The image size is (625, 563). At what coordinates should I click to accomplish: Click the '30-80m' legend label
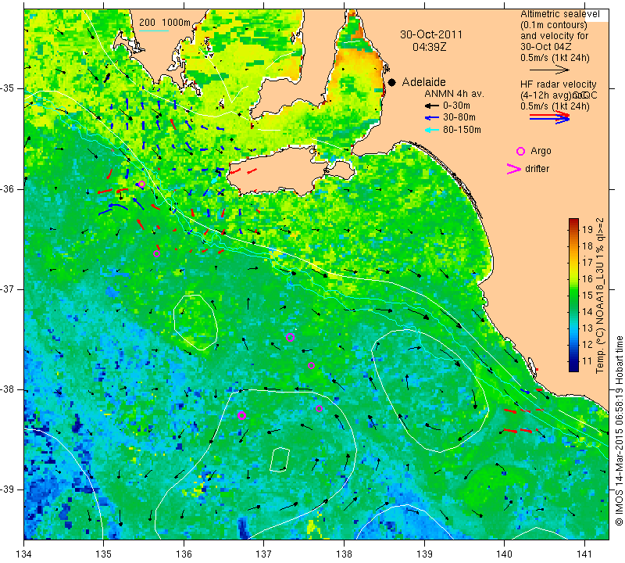(459, 118)
